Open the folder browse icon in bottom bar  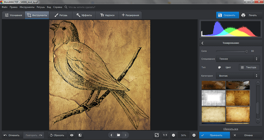pyautogui.click(x=119, y=135)
